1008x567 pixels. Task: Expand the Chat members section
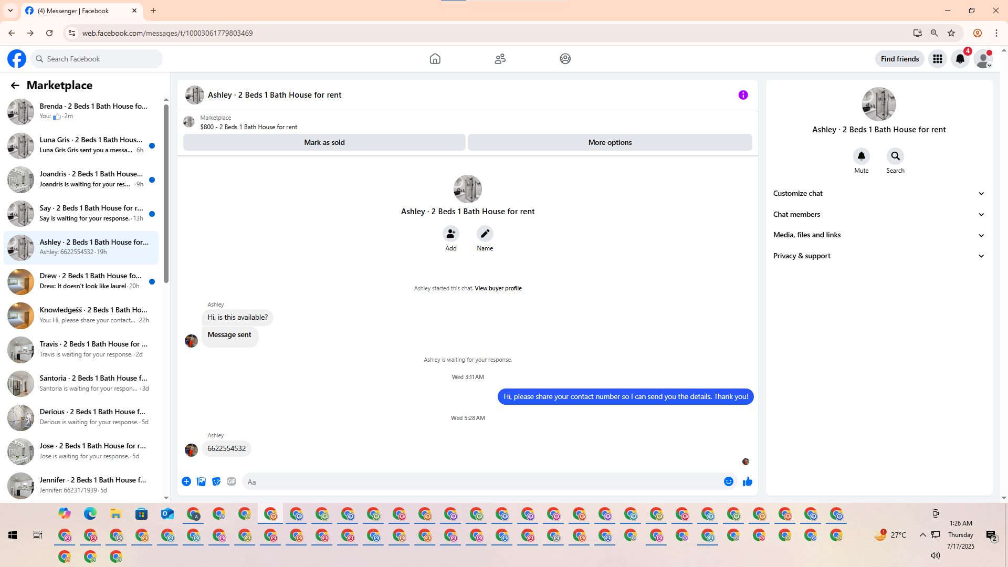click(x=879, y=214)
